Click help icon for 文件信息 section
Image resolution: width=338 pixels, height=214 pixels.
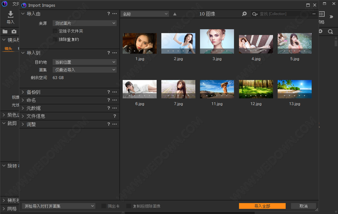[x=115, y=116]
